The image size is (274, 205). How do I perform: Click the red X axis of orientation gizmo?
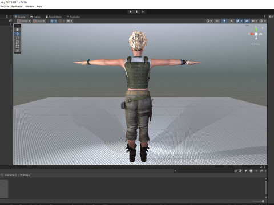coord(252,34)
